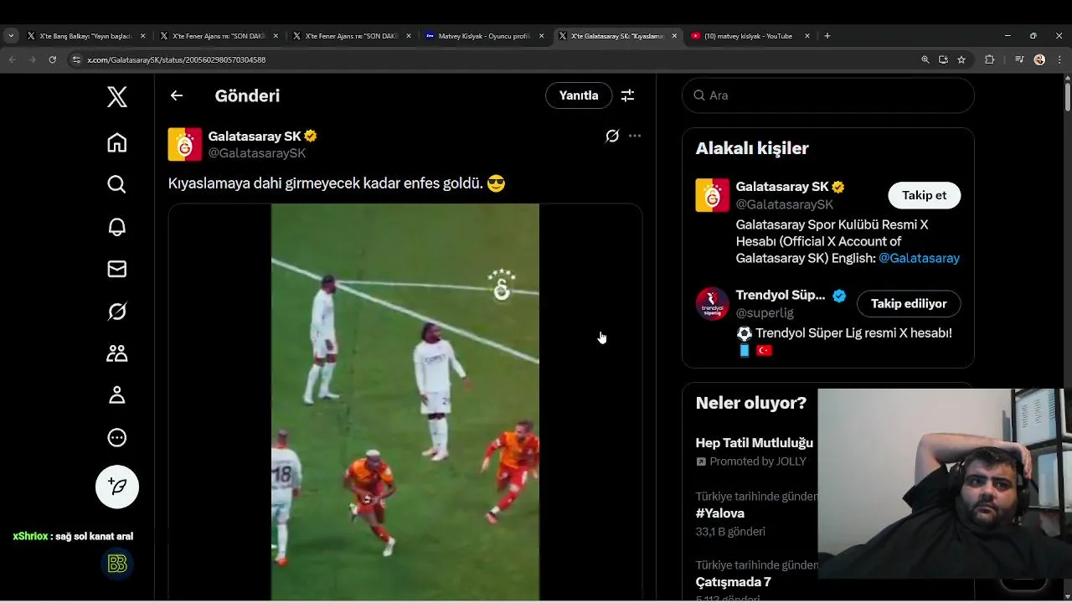Open the browser zoom magnifier icon
The width and height of the screenshot is (1072, 603).
[925, 59]
